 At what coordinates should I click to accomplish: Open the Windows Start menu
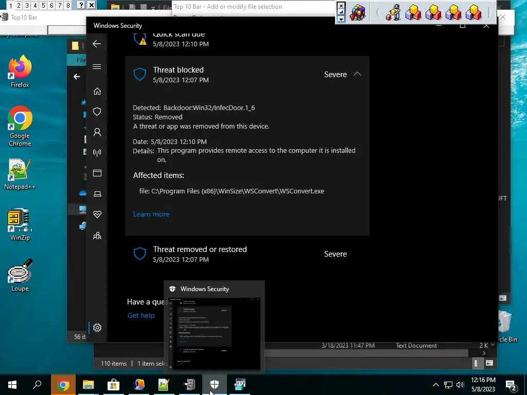click(x=12, y=385)
